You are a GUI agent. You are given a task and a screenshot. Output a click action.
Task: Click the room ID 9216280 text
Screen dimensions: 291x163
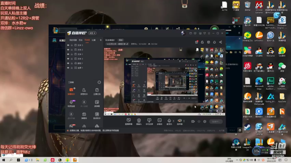143,44
